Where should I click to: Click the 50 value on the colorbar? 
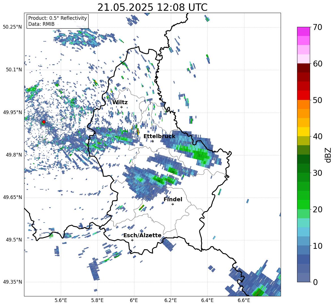click(317, 100)
